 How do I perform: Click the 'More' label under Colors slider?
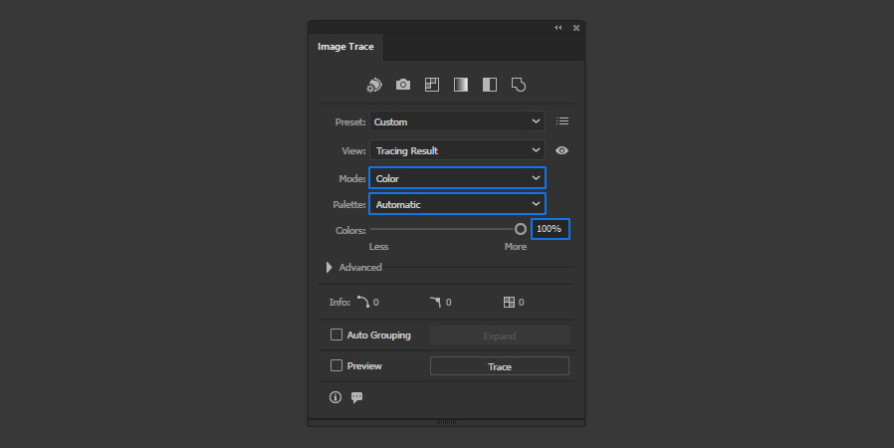pos(516,246)
